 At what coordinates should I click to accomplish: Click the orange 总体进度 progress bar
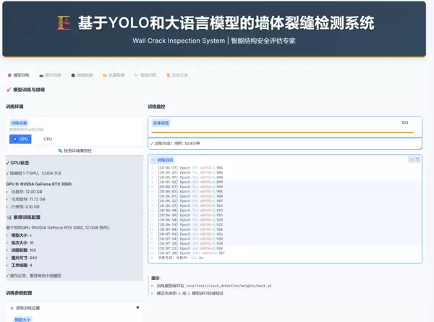281,132
